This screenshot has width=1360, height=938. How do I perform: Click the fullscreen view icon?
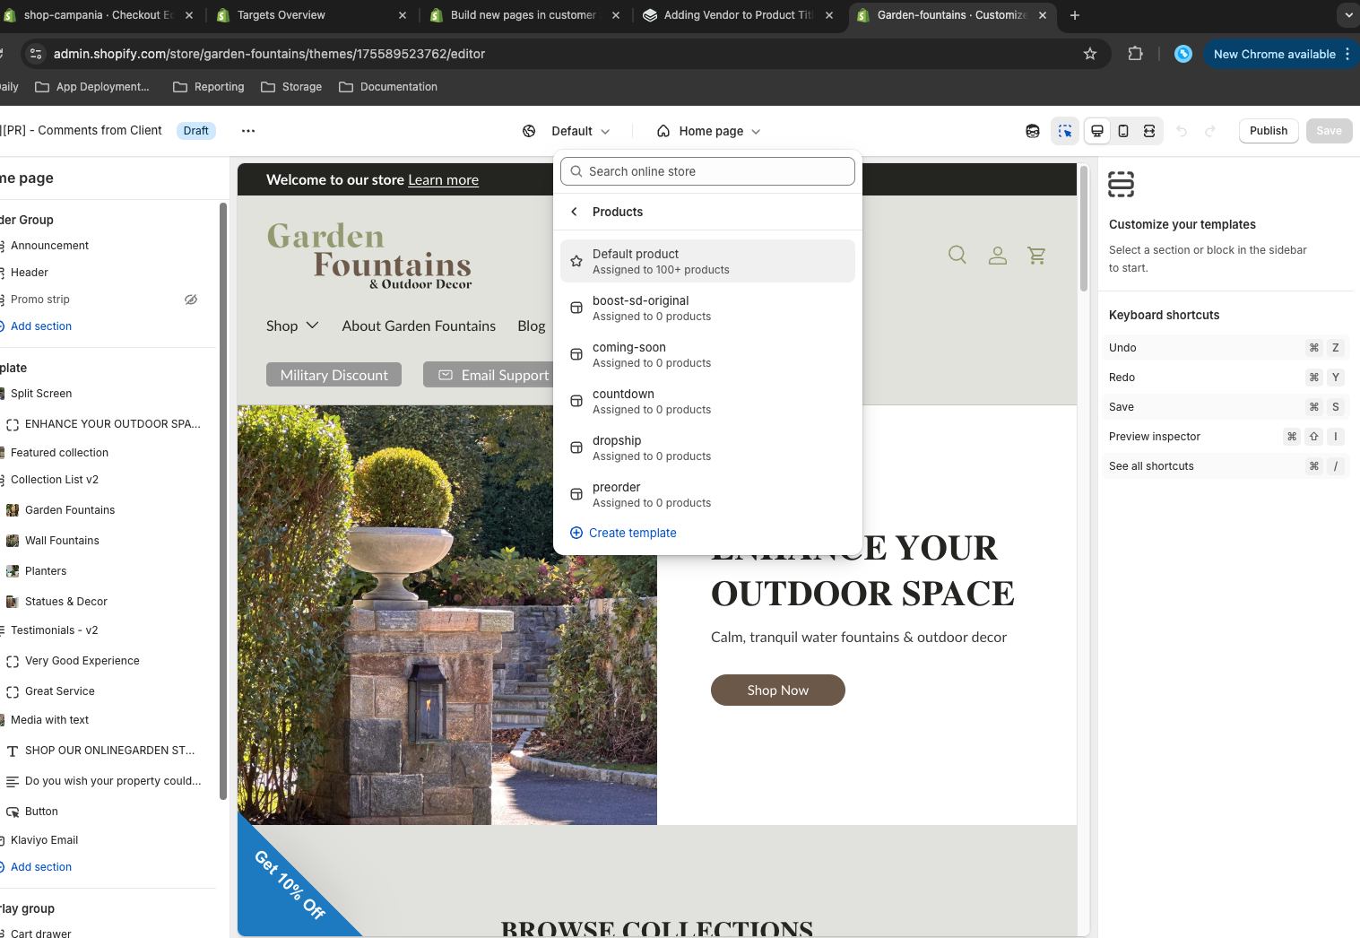coord(1149,131)
